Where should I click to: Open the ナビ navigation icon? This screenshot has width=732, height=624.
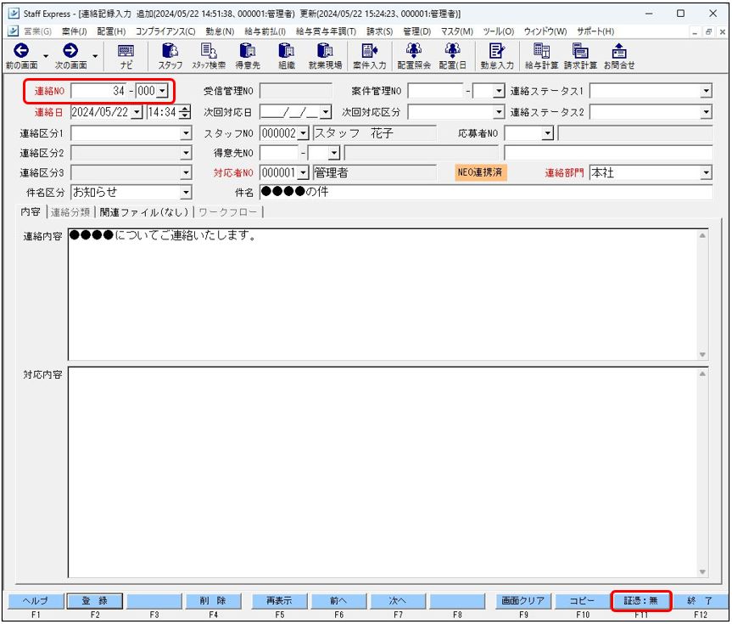(126, 51)
